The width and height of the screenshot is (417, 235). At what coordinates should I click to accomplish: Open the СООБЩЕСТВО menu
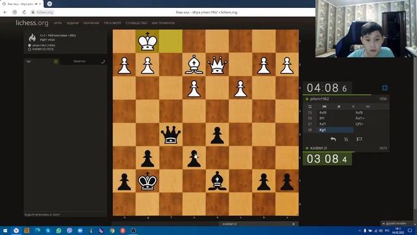(x=136, y=23)
